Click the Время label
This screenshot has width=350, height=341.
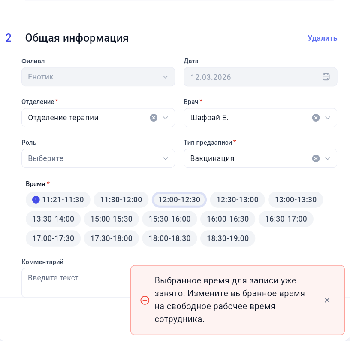pyautogui.click(x=36, y=184)
